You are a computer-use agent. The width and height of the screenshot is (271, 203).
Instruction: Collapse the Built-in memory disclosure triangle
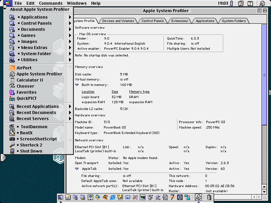click(77, 85)
